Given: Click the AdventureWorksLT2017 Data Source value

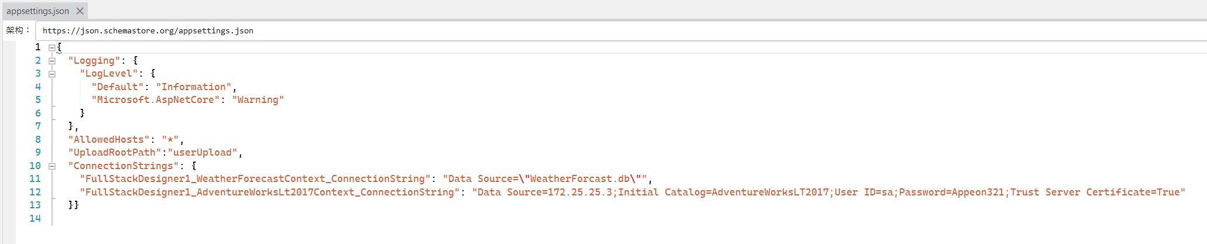Looking at the screenshot, I should tap(828, 193).
